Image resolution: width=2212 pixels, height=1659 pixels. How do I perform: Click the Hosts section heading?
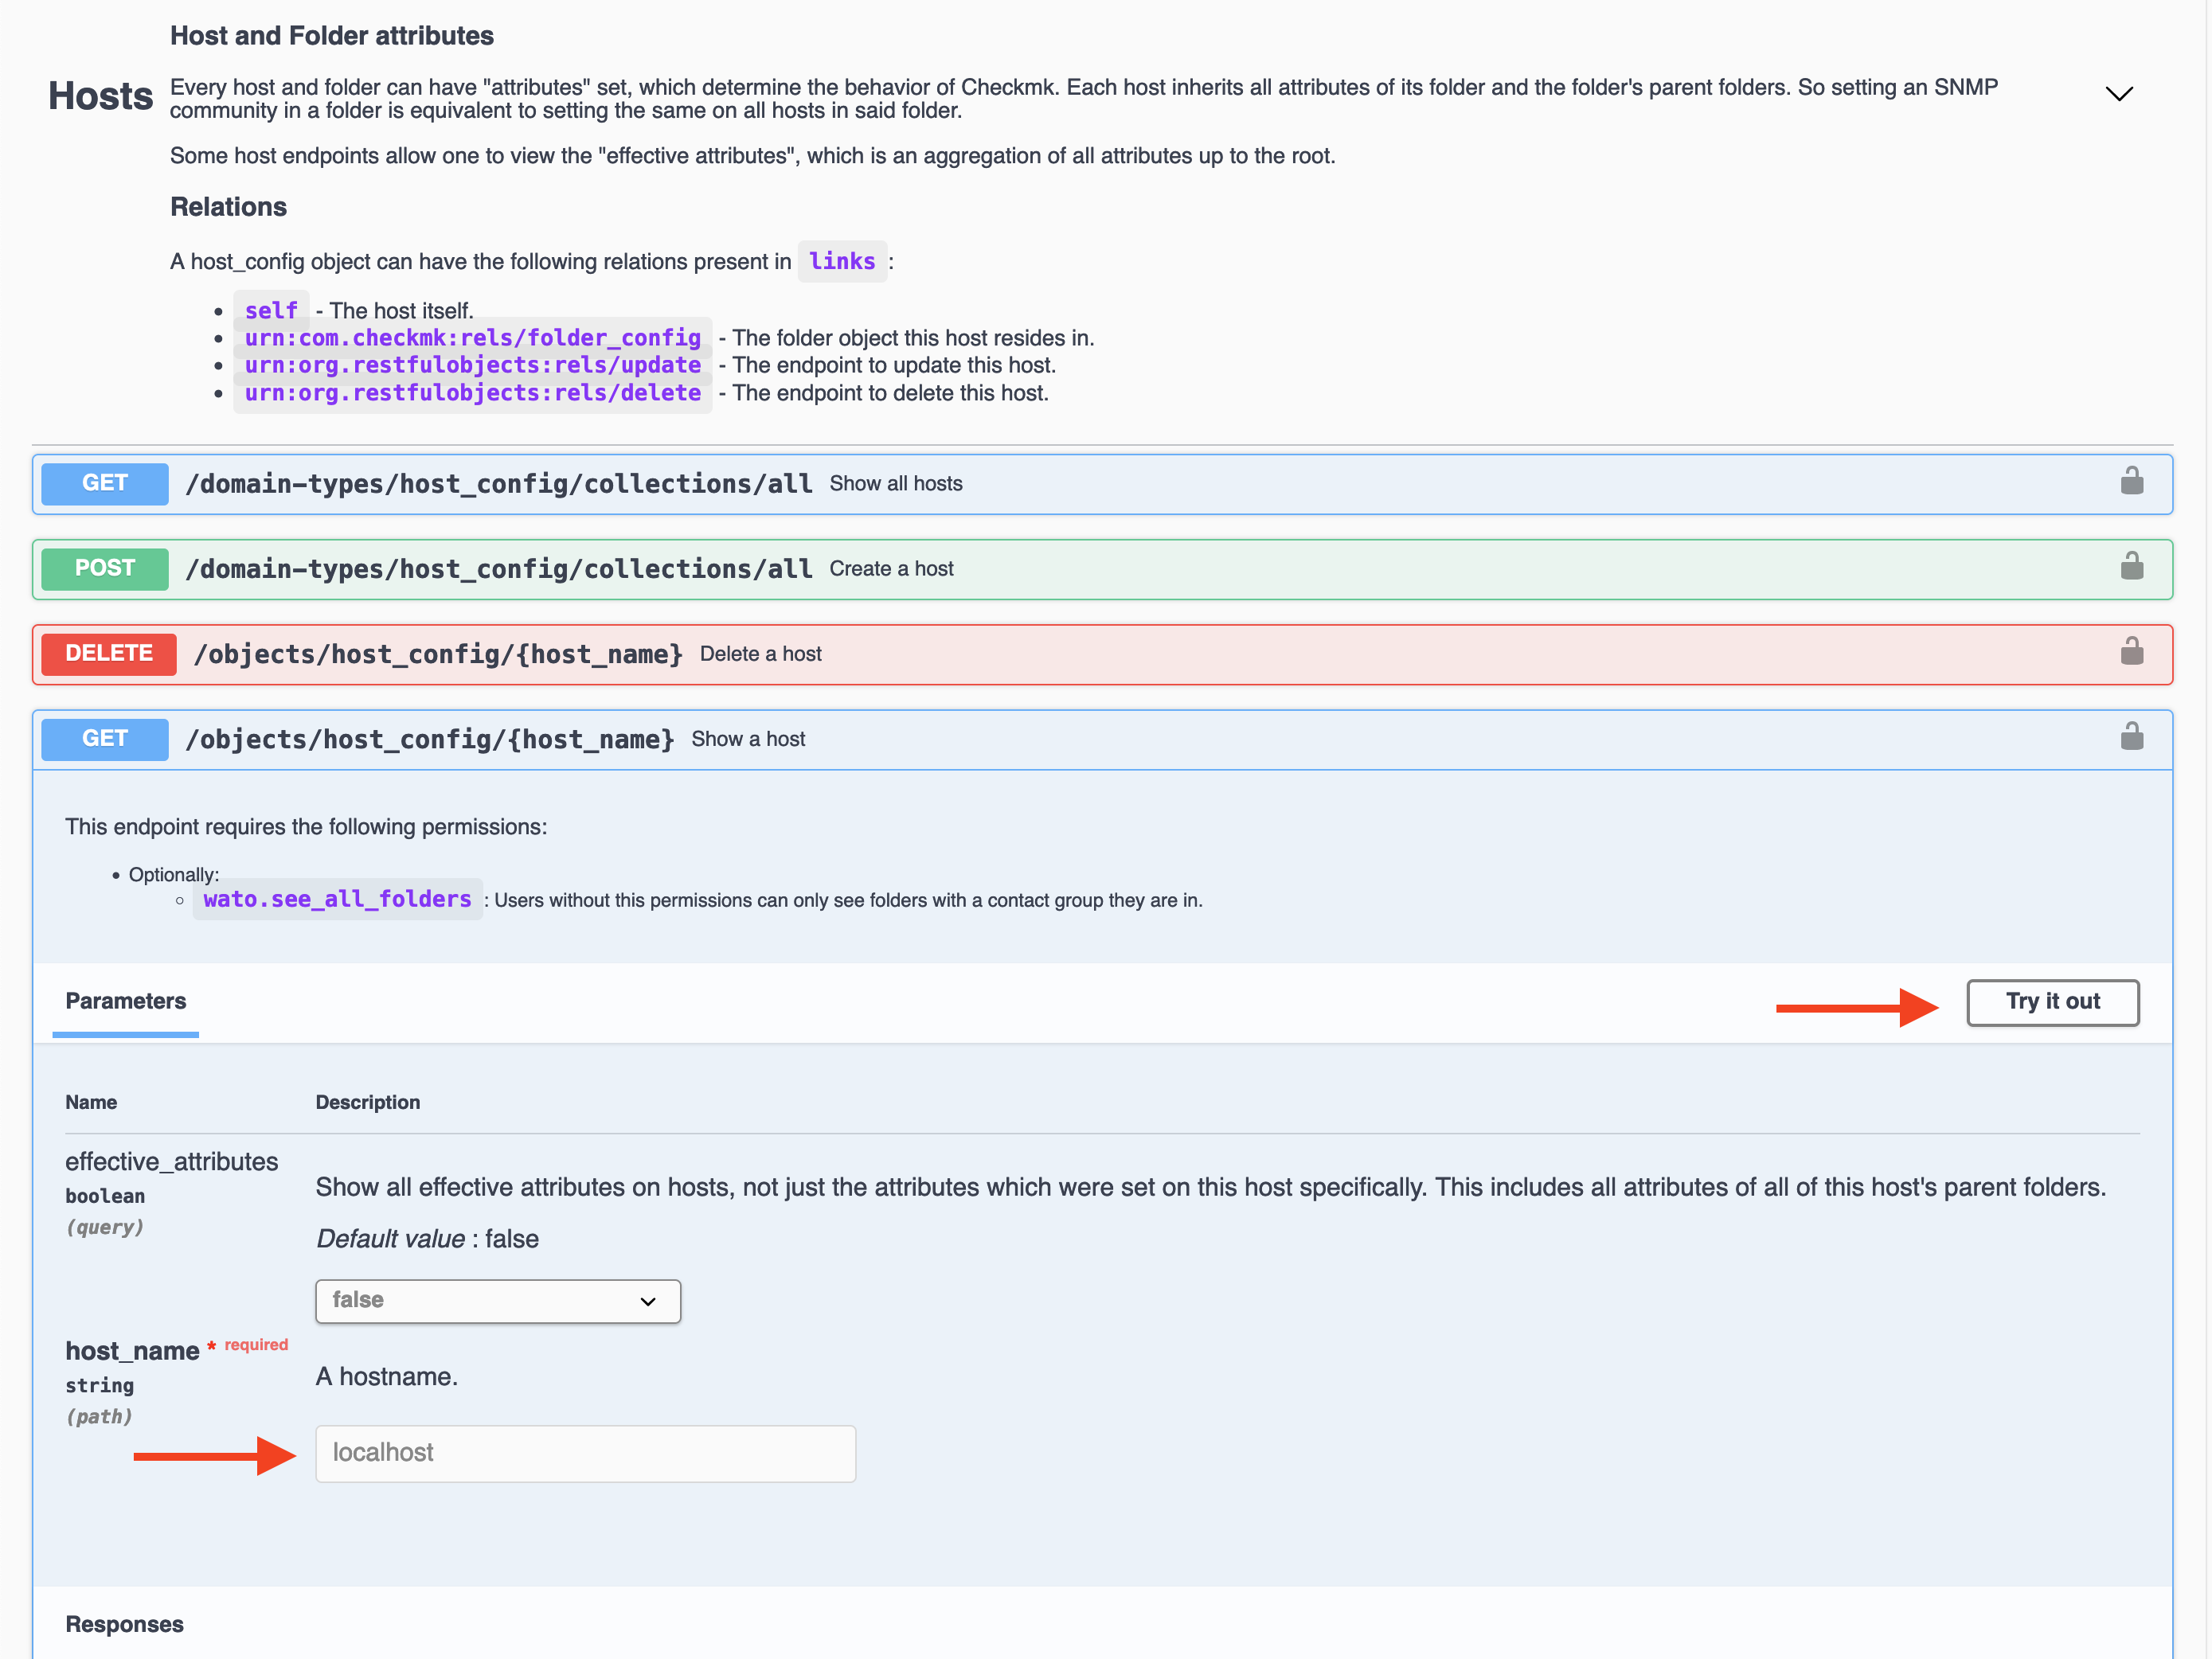pyautogui.click(x=100, y=96)
